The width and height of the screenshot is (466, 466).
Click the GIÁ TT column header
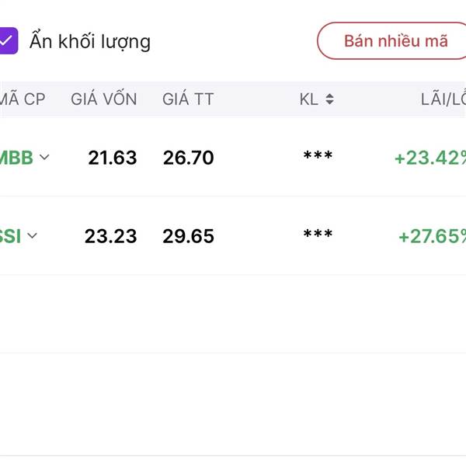pos(187,99)
